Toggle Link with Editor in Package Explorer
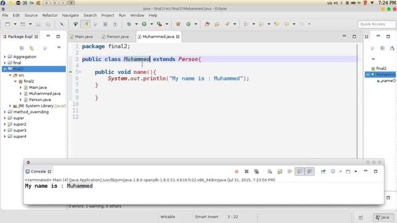The image size is (397, 223). coord(32,48)
